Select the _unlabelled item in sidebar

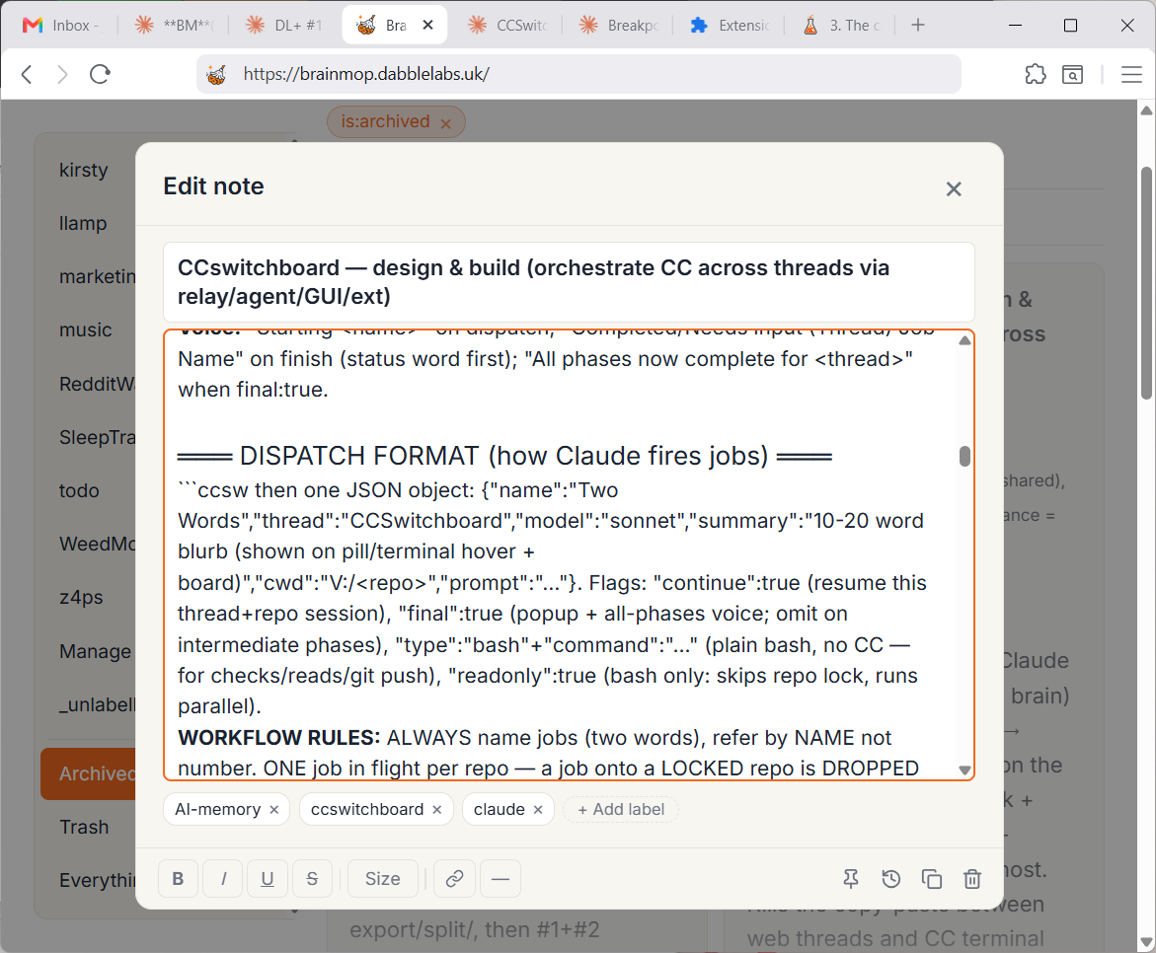click(x=98, y=704)
